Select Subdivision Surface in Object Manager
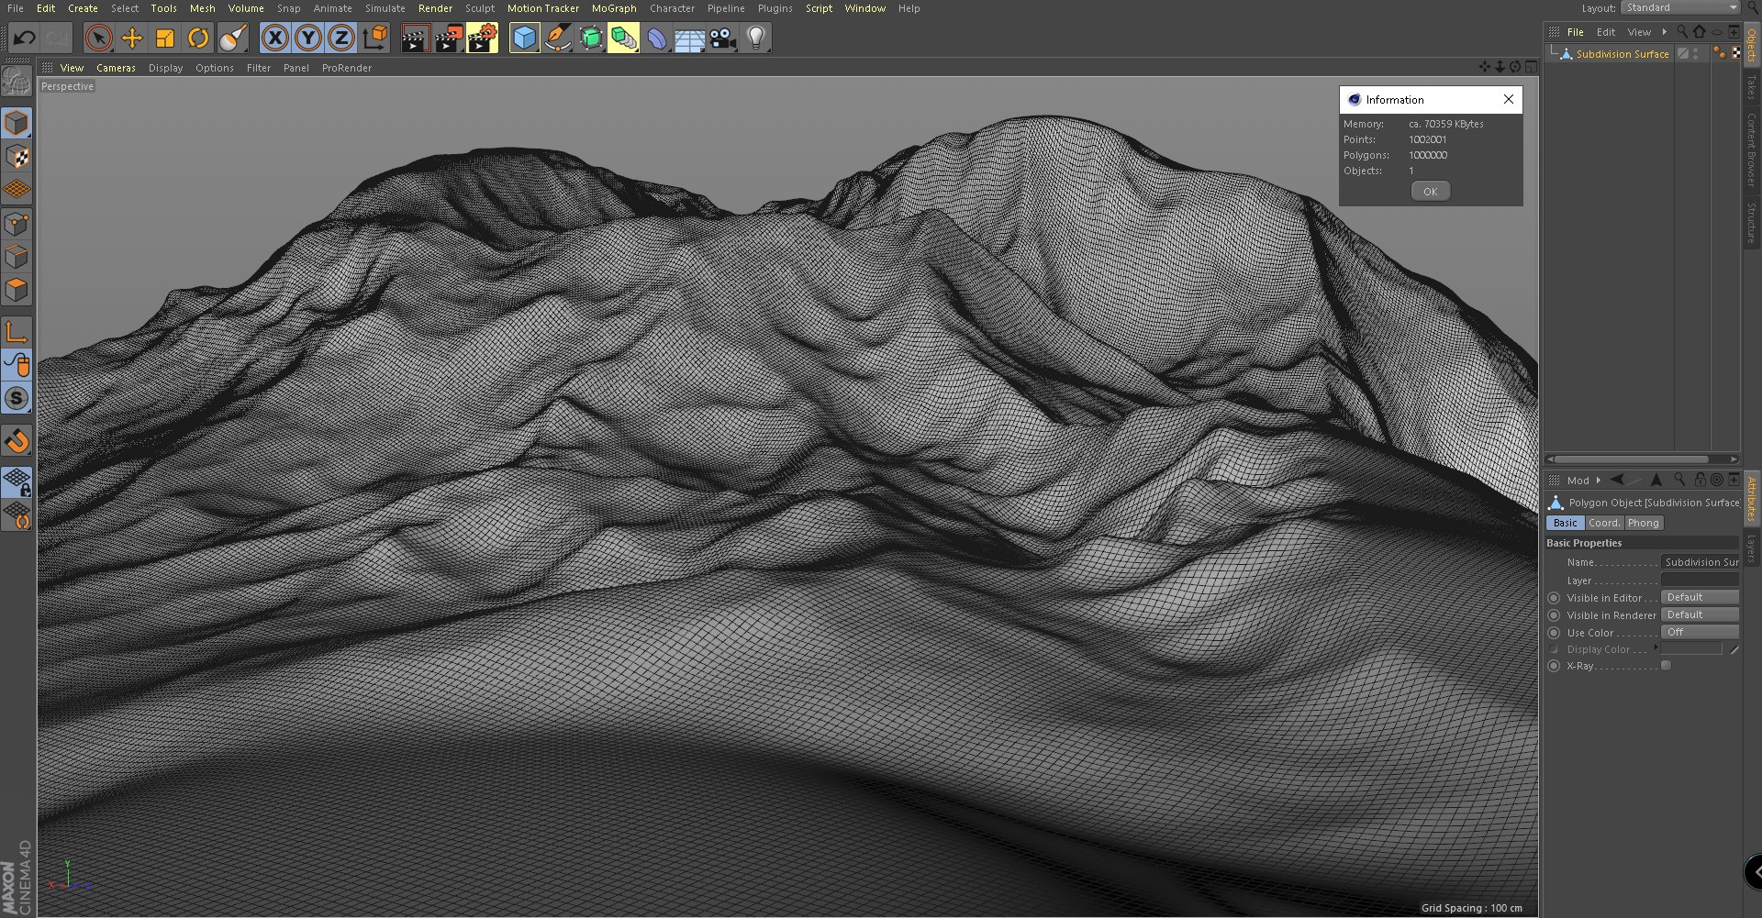 click(1622, 54)
